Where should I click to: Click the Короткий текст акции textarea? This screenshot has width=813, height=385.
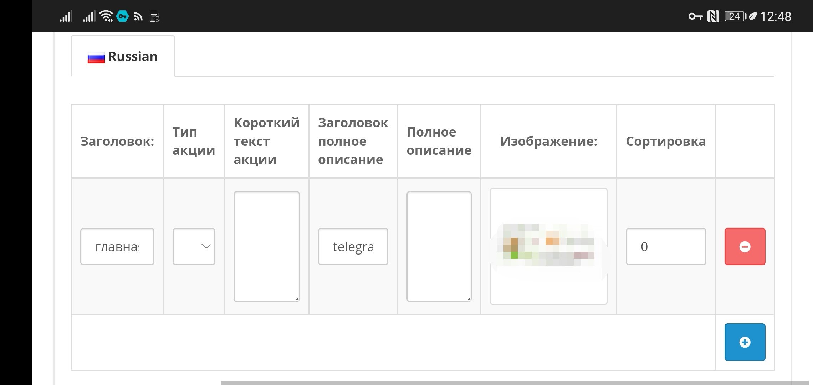coord(266,246)
